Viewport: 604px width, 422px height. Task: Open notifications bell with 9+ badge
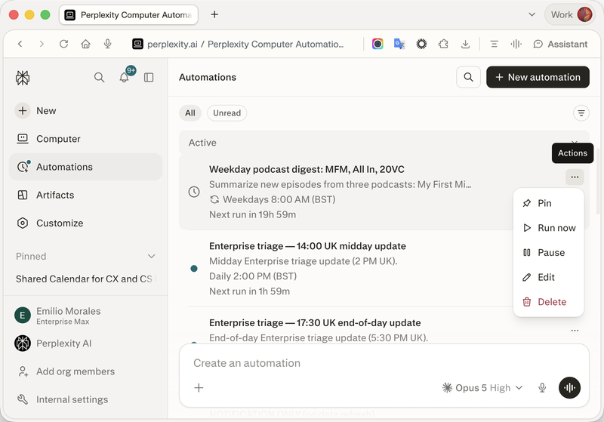tap(124, 78)
